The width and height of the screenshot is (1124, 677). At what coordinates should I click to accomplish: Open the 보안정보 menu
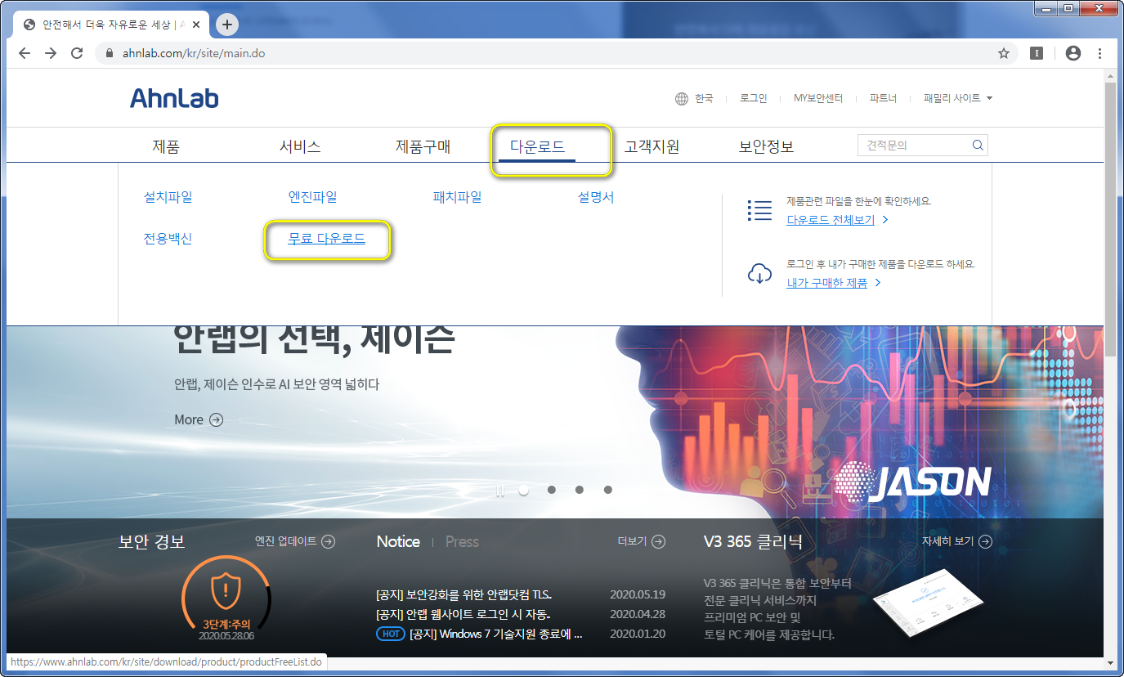click(x=766, y=146)
